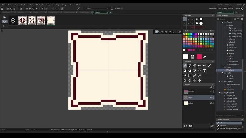The height and width of the screenshot is (138, 246).
Task: Collapse the Toolbox panel
Action: tap(213, 62)
